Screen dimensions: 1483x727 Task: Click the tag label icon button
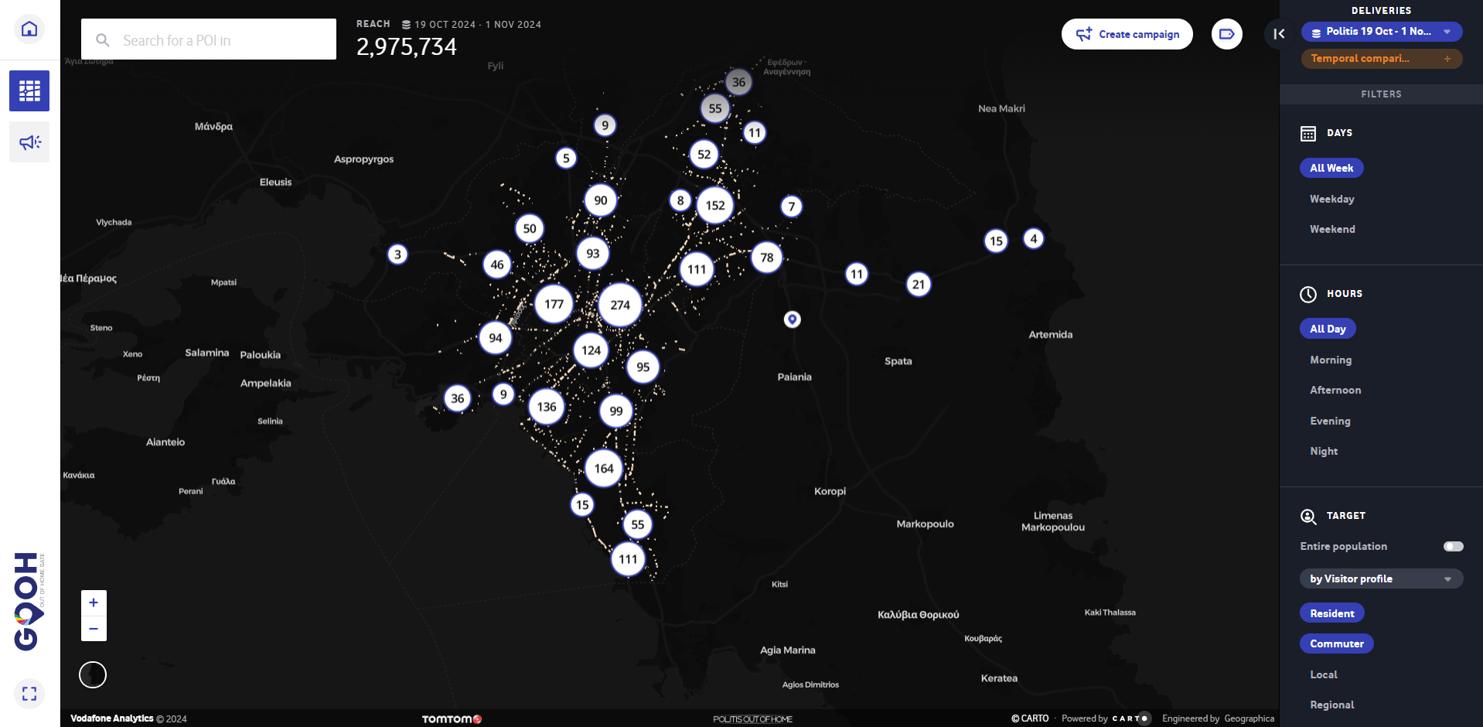pyautogui.click(x=1226, y=34)
